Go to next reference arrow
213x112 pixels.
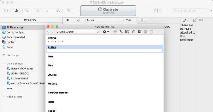(x=52, y=32)
